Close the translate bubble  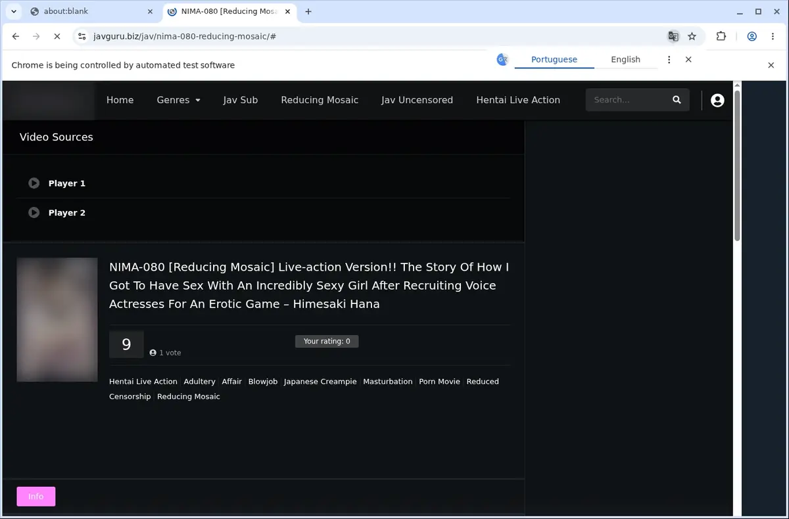click(688, 59)
